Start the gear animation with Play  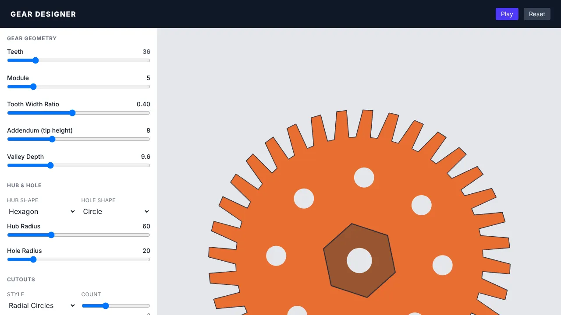coord(507,14)
